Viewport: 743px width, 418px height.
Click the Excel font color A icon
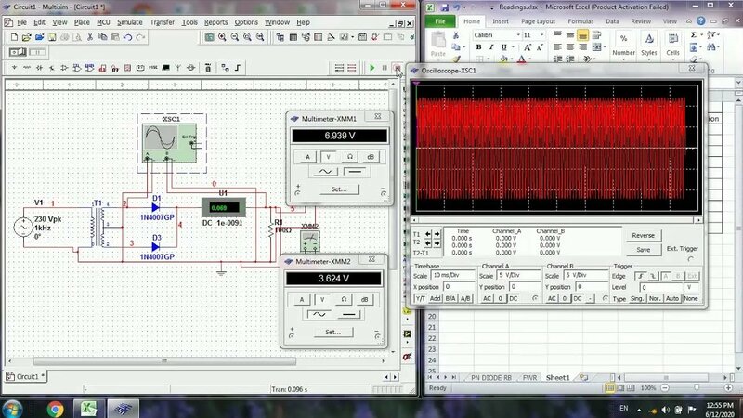click(x=522, y=59)
